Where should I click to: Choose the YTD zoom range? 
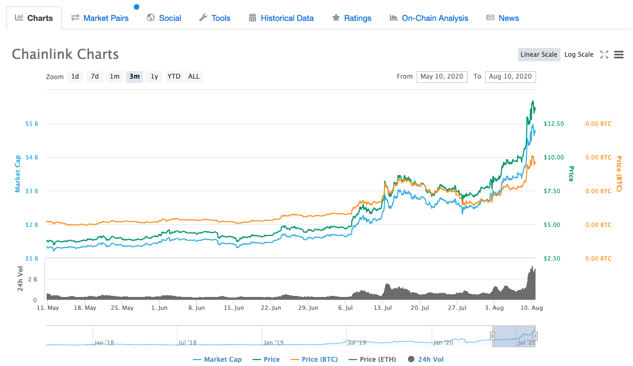point(174,77)
